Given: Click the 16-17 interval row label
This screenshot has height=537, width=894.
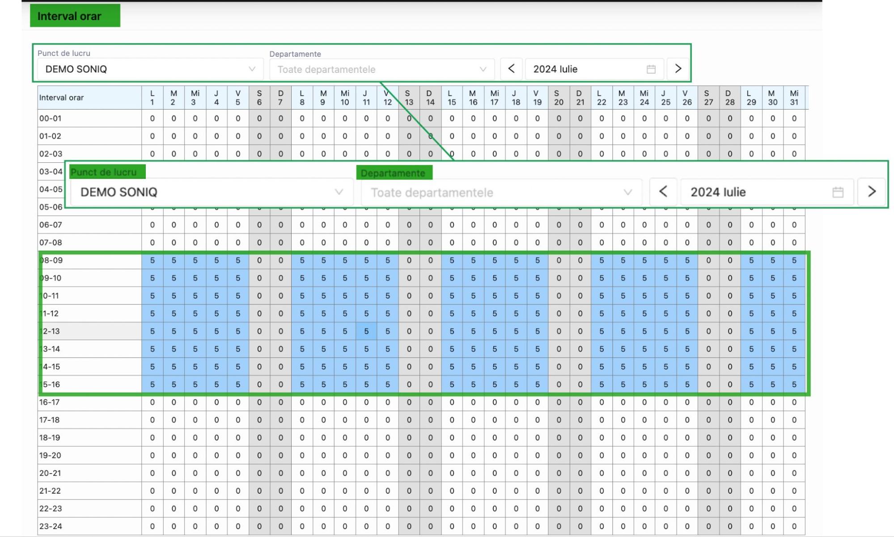Looking at the screenshot, I should [x=89, y=402].
